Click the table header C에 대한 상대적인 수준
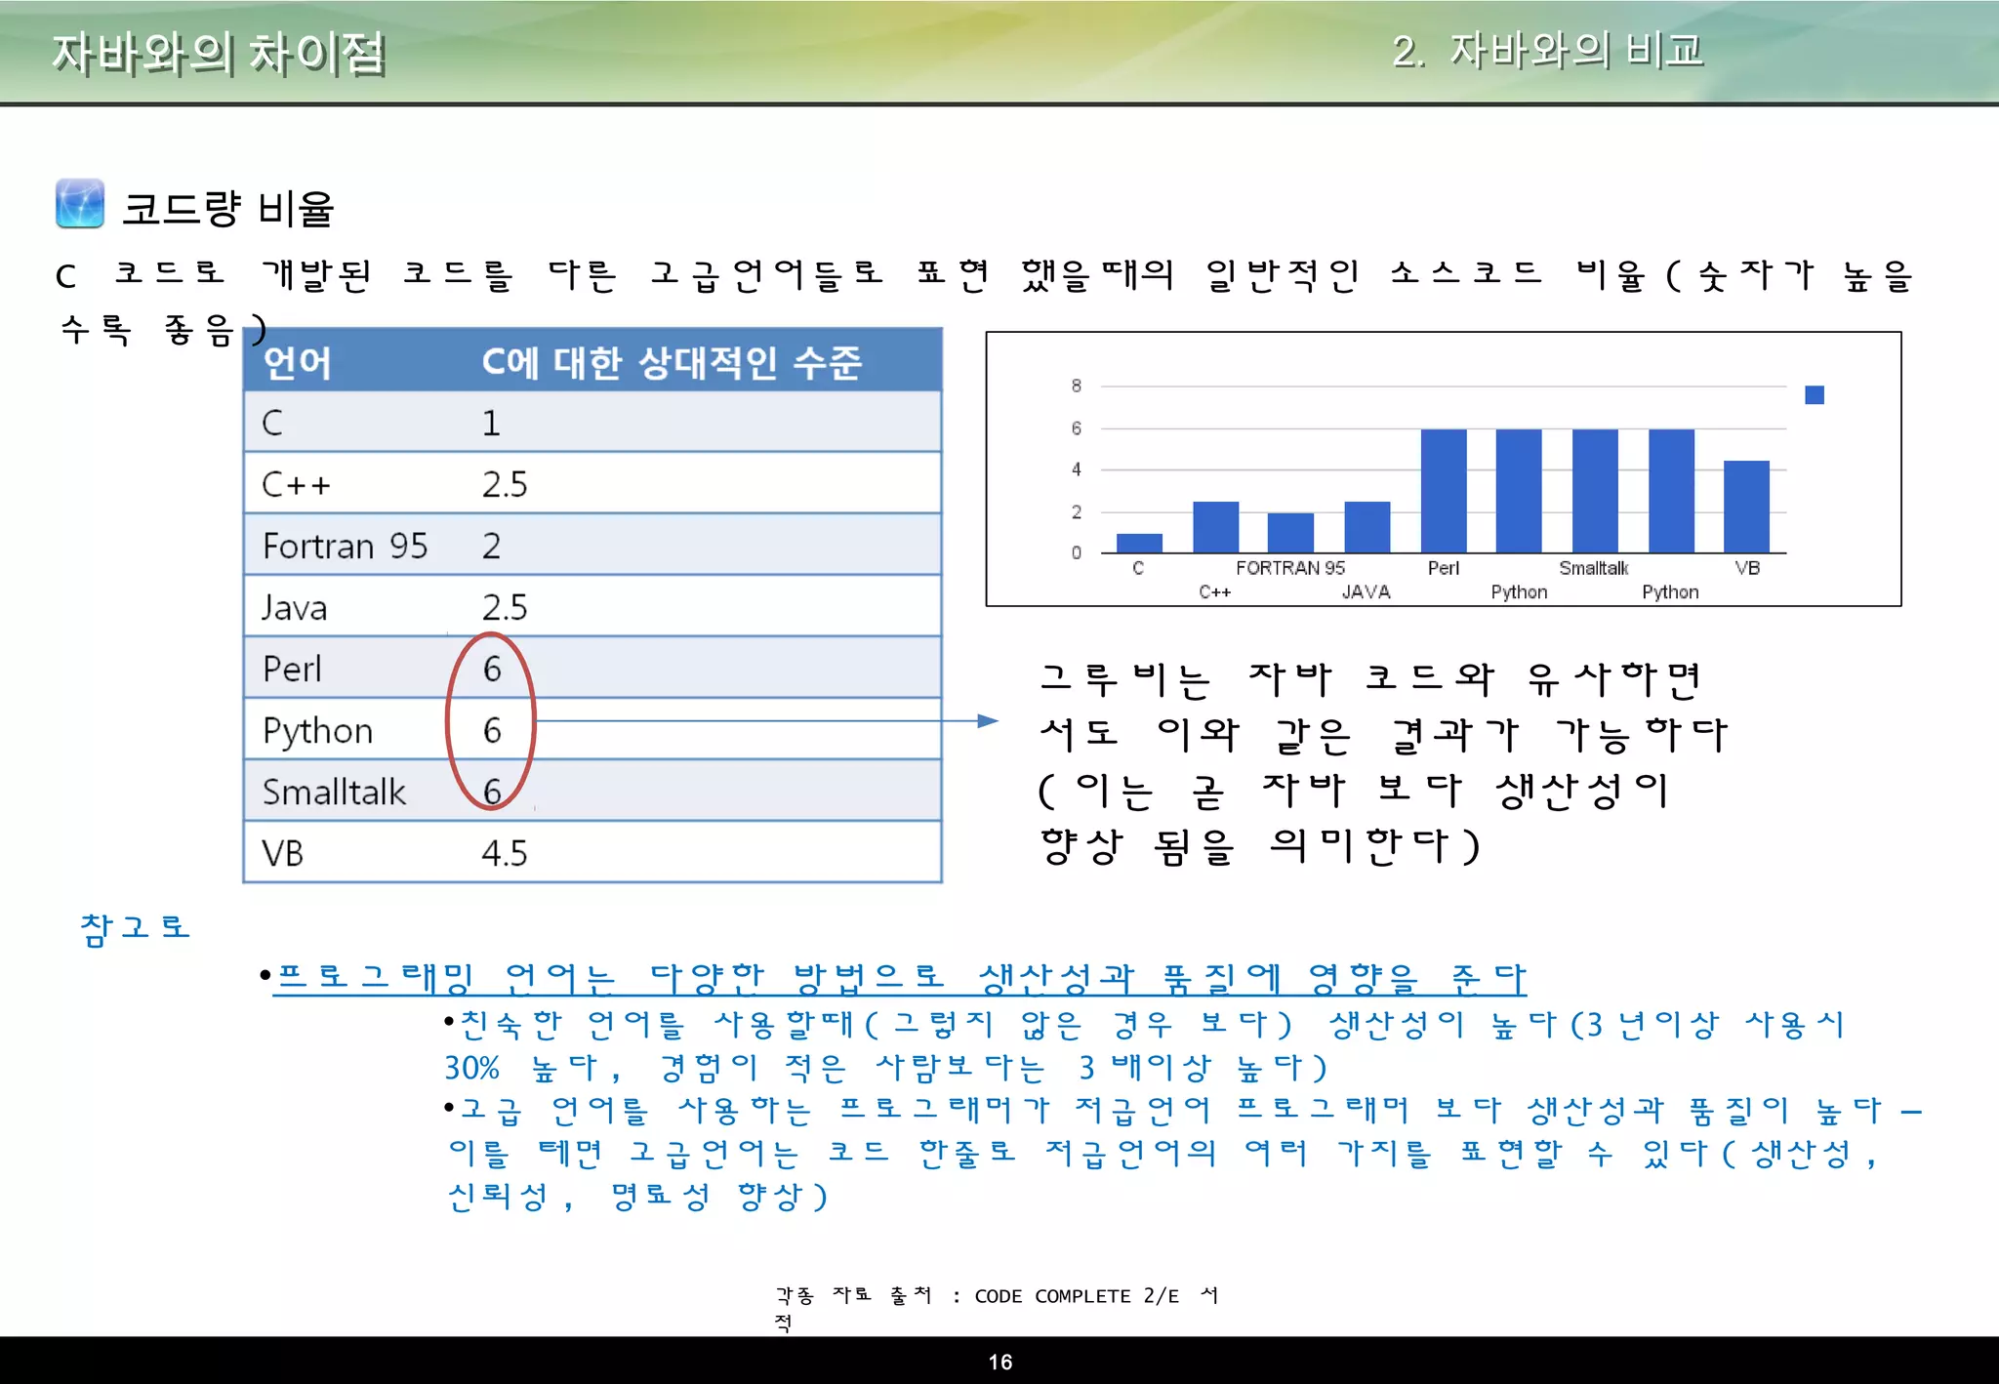 pos(672,362)
